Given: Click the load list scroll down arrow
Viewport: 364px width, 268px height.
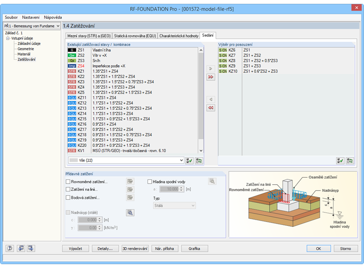Looking at the screenshot, I should [201, 151].
